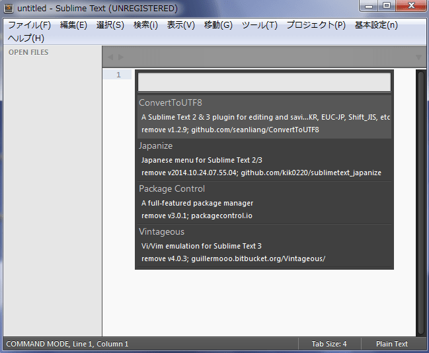Click the editor vertical scrollbar

pos(420,203)
